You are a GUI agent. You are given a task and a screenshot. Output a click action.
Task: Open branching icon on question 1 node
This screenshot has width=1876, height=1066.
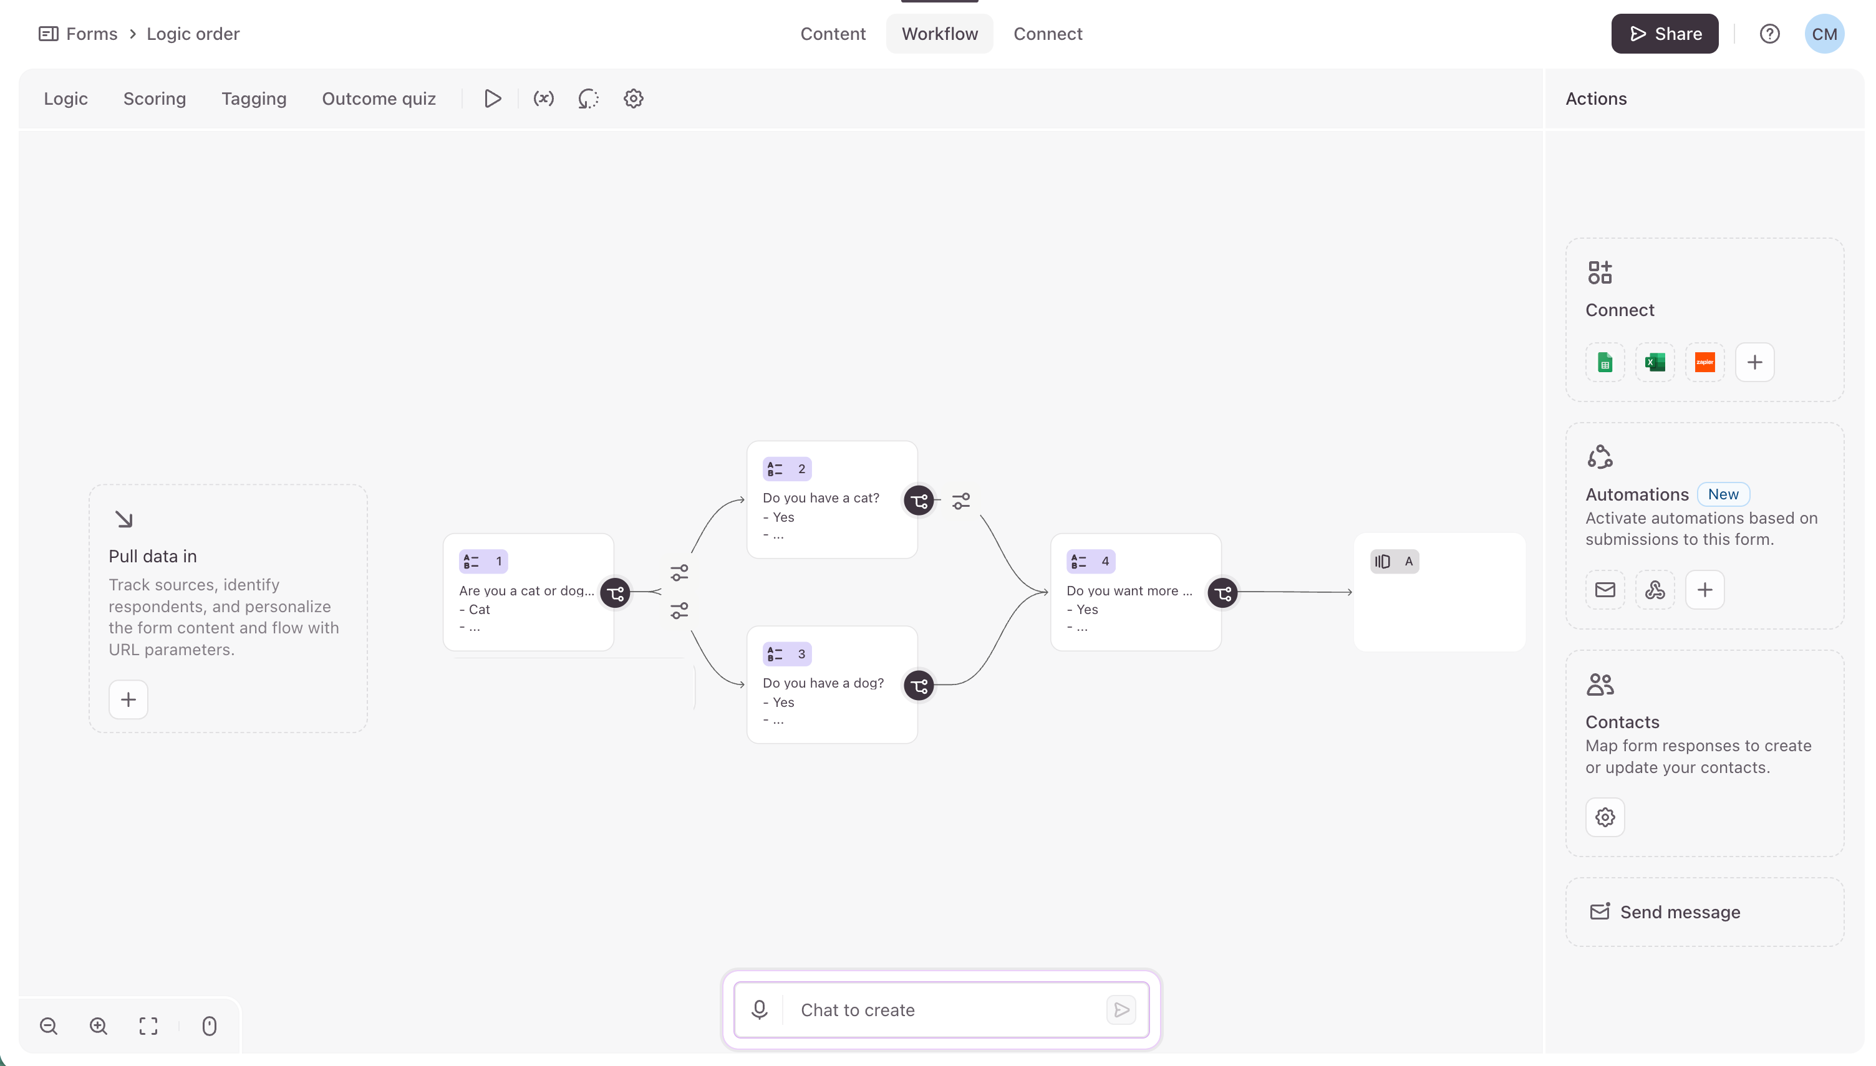(615, 593)
